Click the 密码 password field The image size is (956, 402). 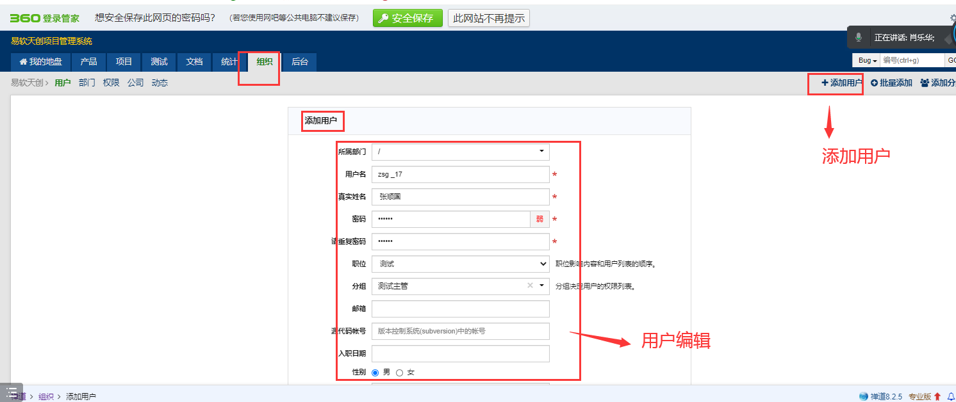[x=450, y=219]
